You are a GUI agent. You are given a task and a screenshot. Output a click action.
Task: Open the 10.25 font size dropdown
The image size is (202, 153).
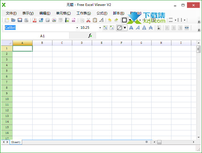pos(100,28)
